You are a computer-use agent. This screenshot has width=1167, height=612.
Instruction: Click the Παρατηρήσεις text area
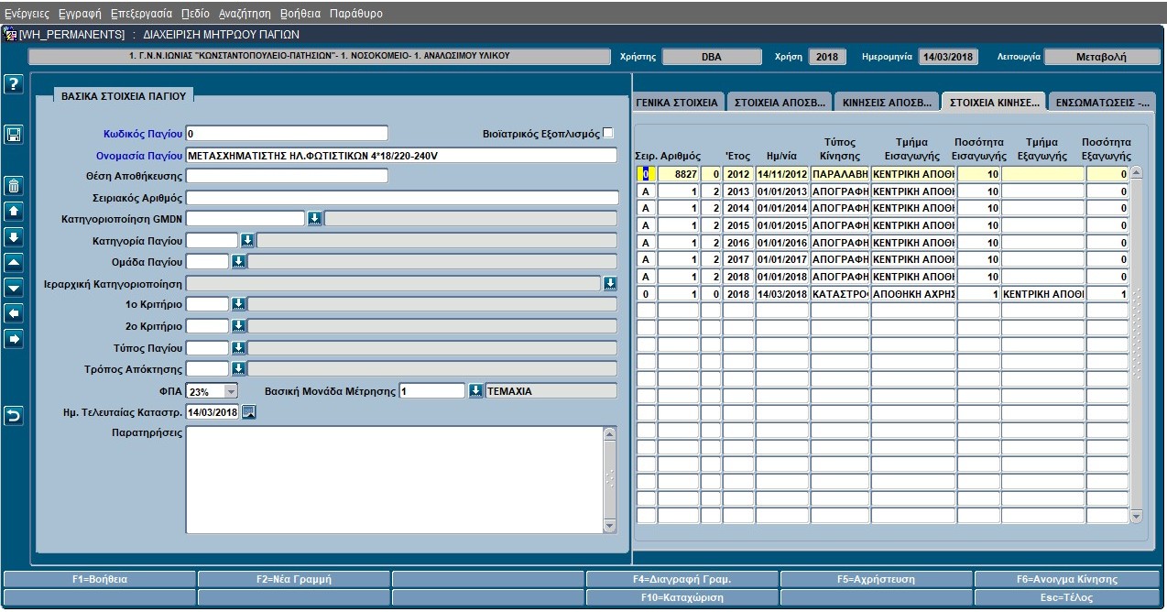pyautogui.click(x=395, y=480)
